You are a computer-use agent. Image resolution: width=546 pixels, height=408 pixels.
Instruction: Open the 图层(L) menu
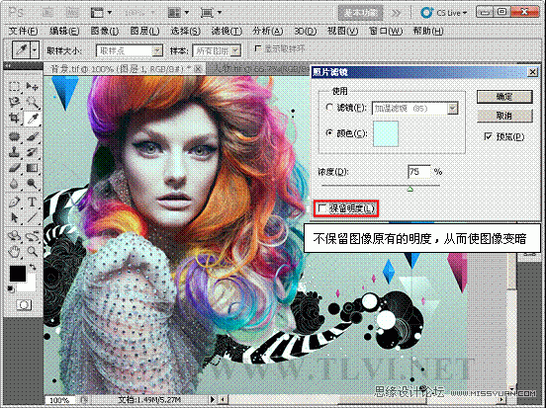tap(144, 31)
